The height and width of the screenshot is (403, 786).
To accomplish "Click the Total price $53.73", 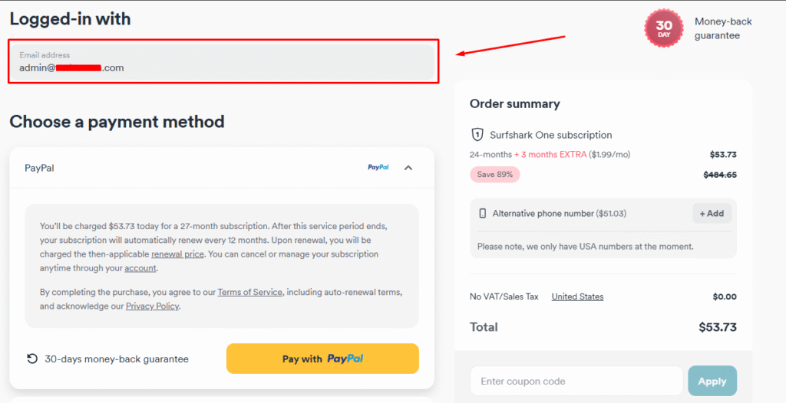I will coord(717,327).
